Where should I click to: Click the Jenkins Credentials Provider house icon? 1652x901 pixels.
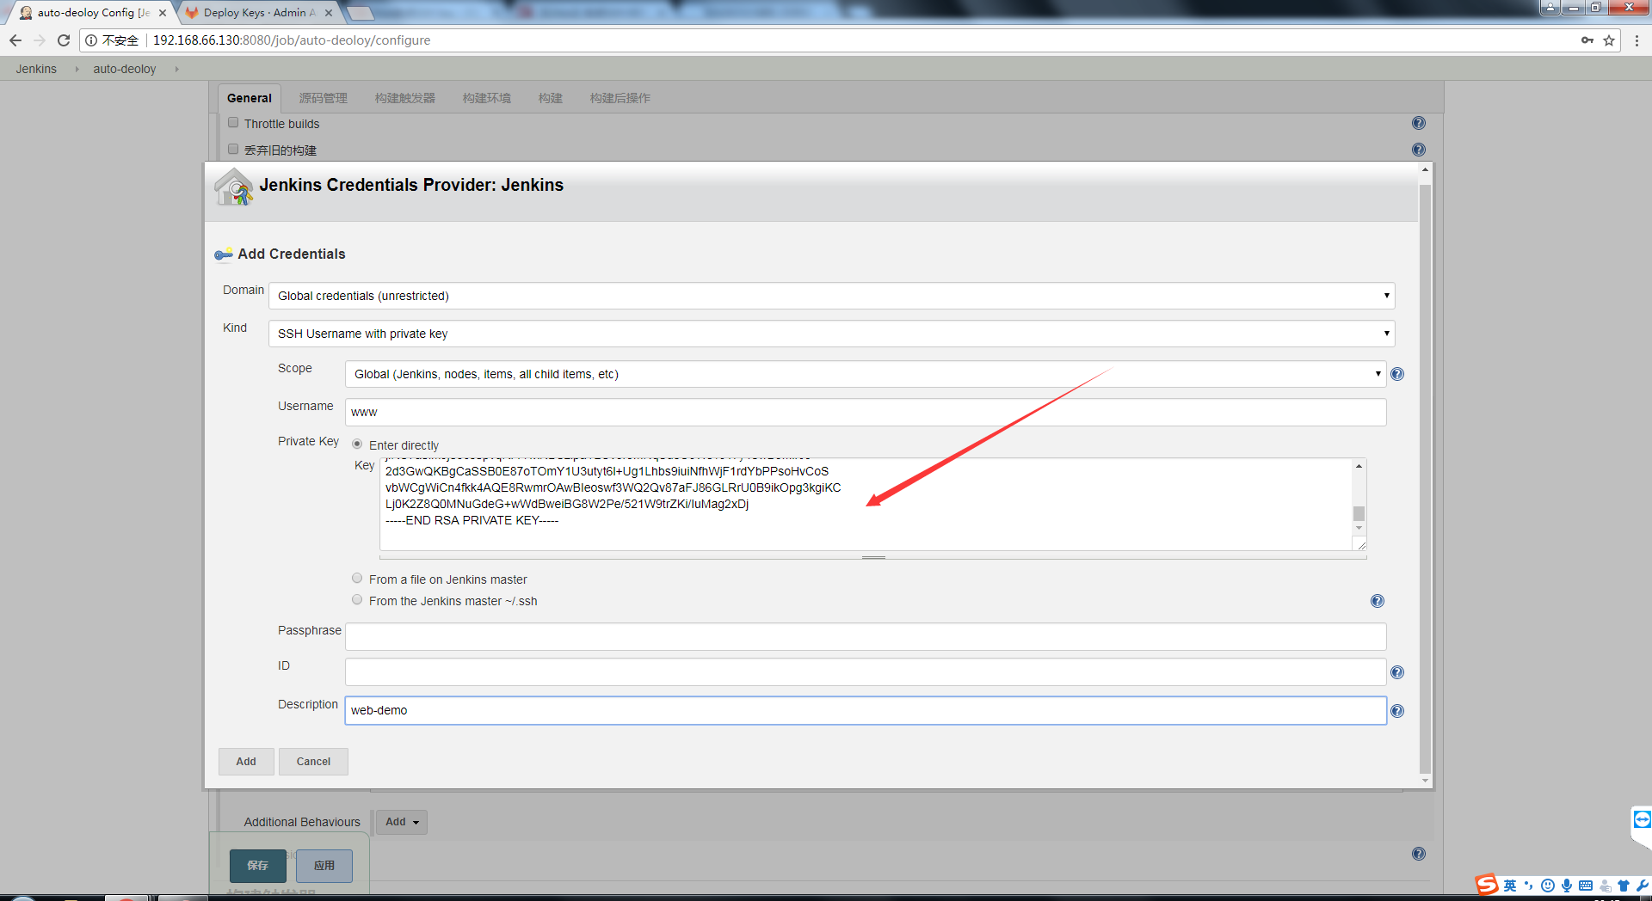pyautogui.click(x=233, y=187)
